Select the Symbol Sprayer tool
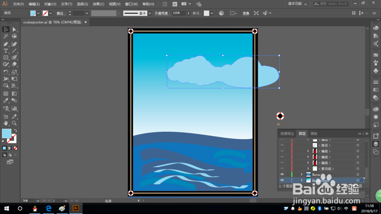This screenshot has width=381, height=214. click(x=6, y=109)
